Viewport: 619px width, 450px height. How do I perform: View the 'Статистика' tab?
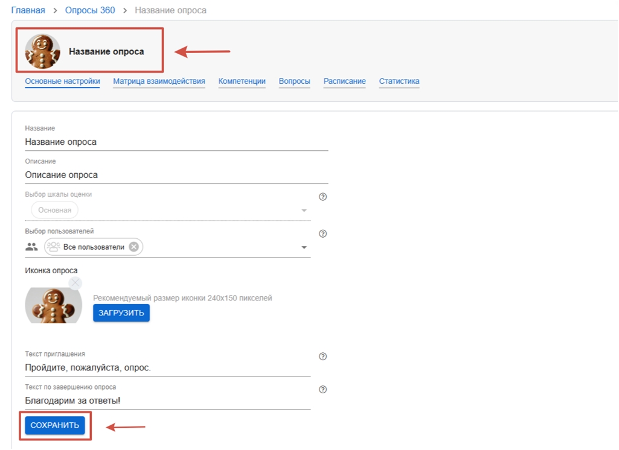(399, 81)
